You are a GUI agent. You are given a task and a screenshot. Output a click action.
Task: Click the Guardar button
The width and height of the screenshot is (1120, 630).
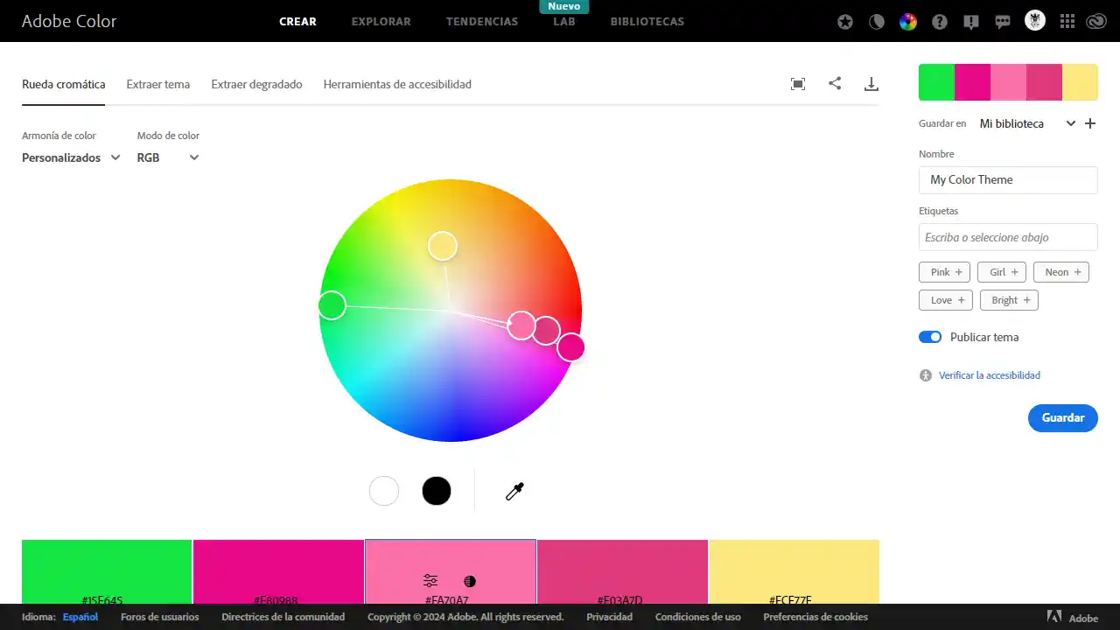[x=1062, y=418]
